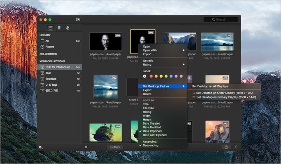Select the wide lake landscape thumbnail top right
Viewport: 281px width, 164px height.
[x=217, y=42]
